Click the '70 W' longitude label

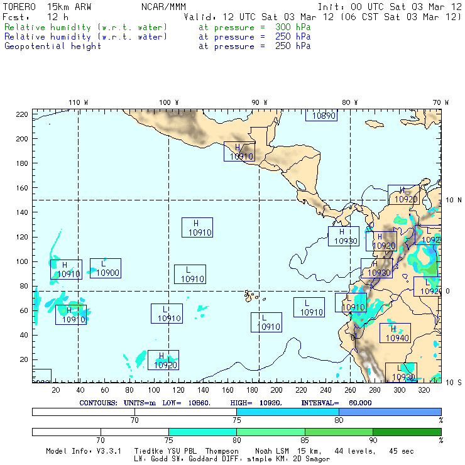pos(440,102)
